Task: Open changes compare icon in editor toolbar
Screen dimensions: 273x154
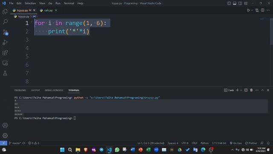Action: coord(257,10)
